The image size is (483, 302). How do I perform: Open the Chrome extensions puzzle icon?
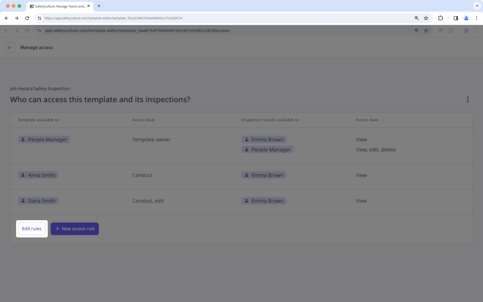tap(440, 18)
